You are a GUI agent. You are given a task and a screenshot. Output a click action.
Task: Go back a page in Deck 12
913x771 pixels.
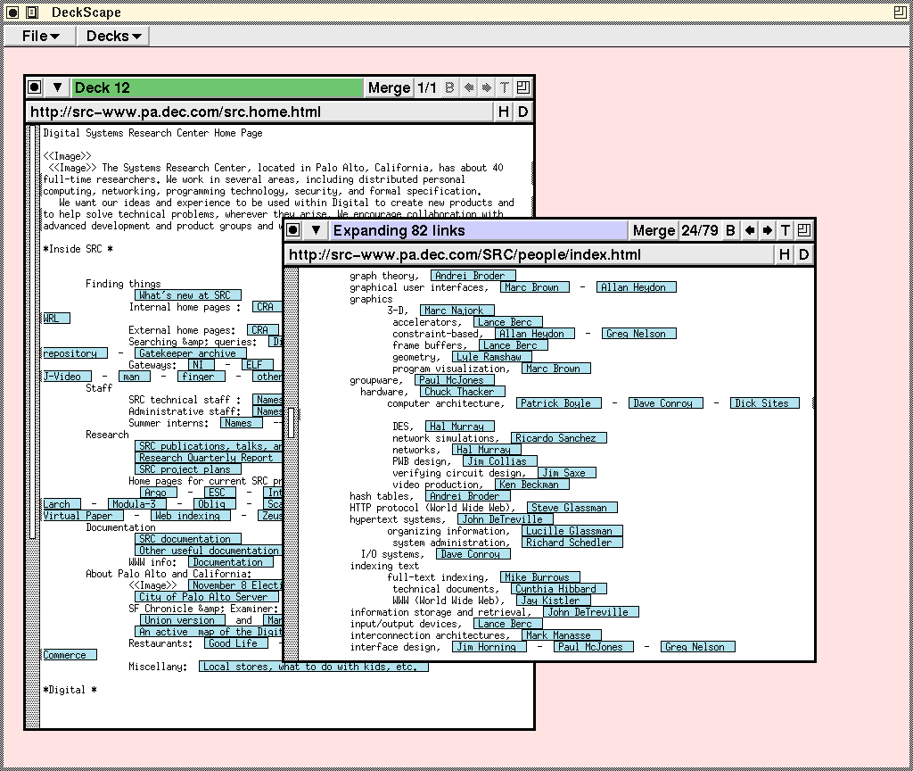point(468,88)
